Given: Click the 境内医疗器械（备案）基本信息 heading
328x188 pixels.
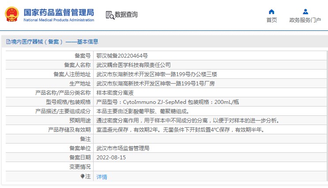Looking at the screenshot, I should point(54,42).
